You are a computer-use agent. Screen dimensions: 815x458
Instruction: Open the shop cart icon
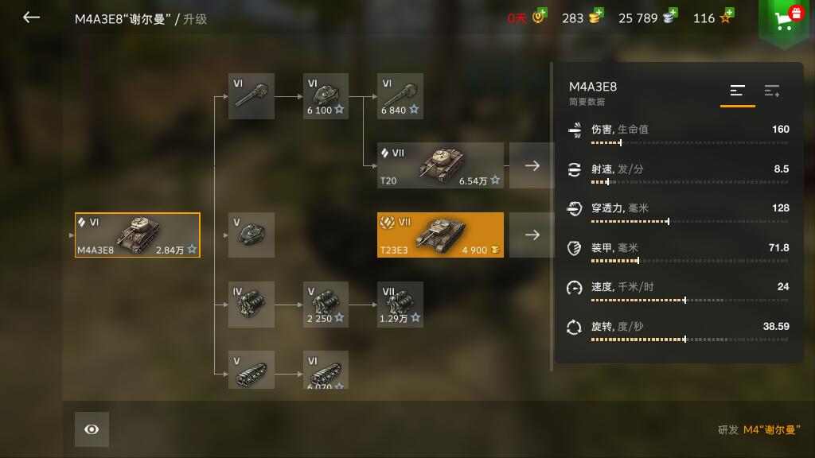click(786, 20)
